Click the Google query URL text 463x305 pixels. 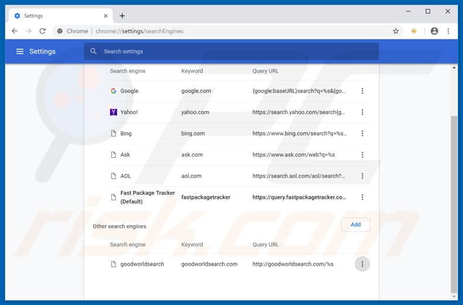tap(299, 91)
